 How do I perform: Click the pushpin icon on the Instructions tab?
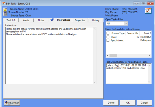coord(52,20)
